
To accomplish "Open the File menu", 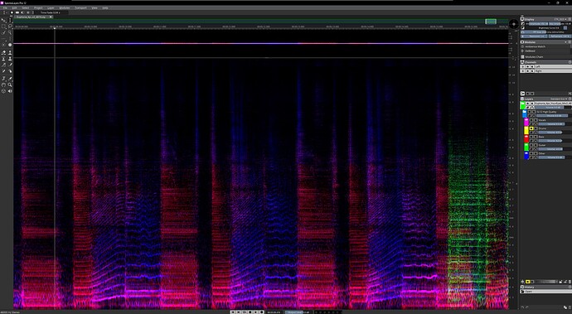I will click(5, 7).
